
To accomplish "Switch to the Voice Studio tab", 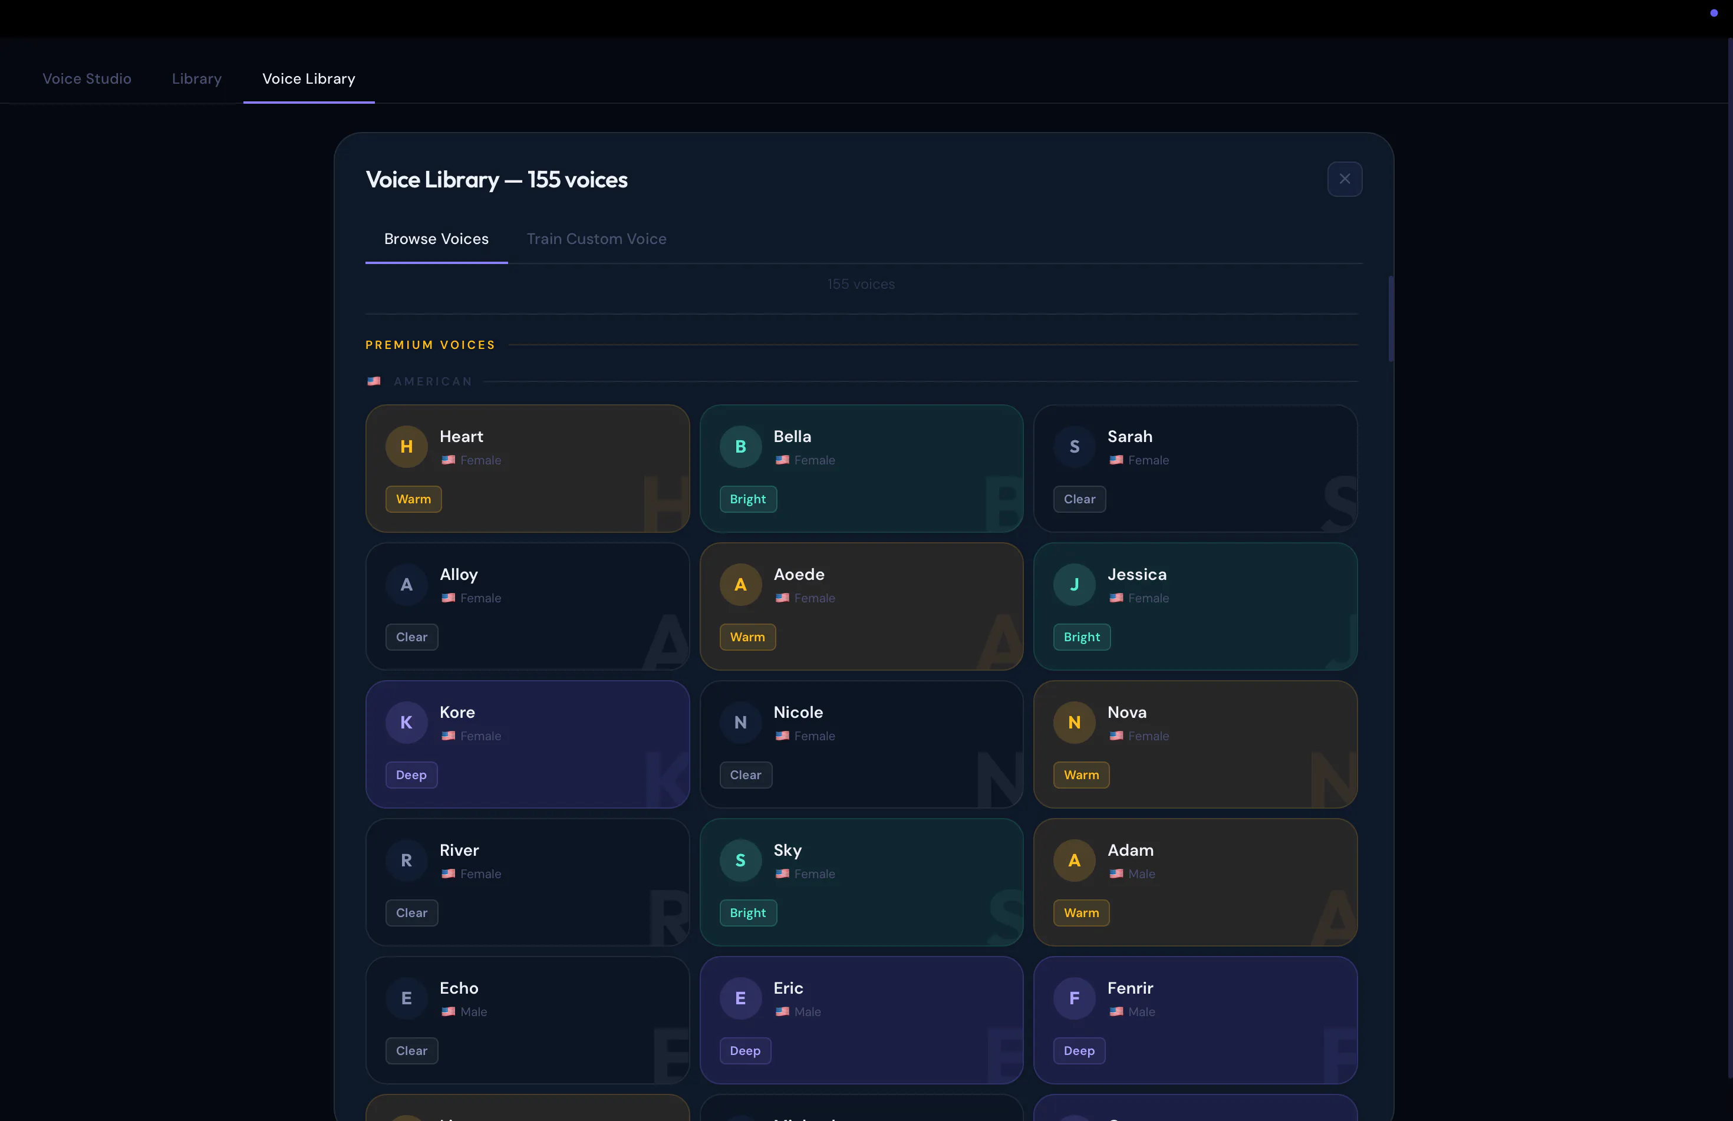I will coord(87,78).
